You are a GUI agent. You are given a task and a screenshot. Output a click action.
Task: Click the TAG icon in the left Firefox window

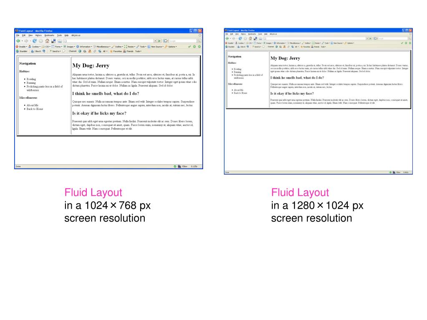(x=60, y=41)
